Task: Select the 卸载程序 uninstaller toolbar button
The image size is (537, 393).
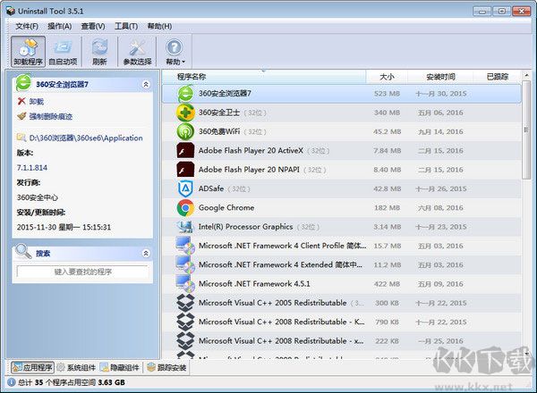Action: pos(28,52)
